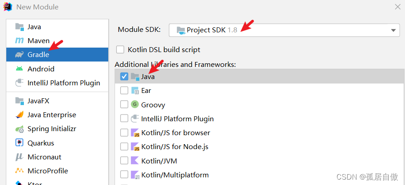
Task: Select the Maven module type icon
Action: click(x=19, y=41)
